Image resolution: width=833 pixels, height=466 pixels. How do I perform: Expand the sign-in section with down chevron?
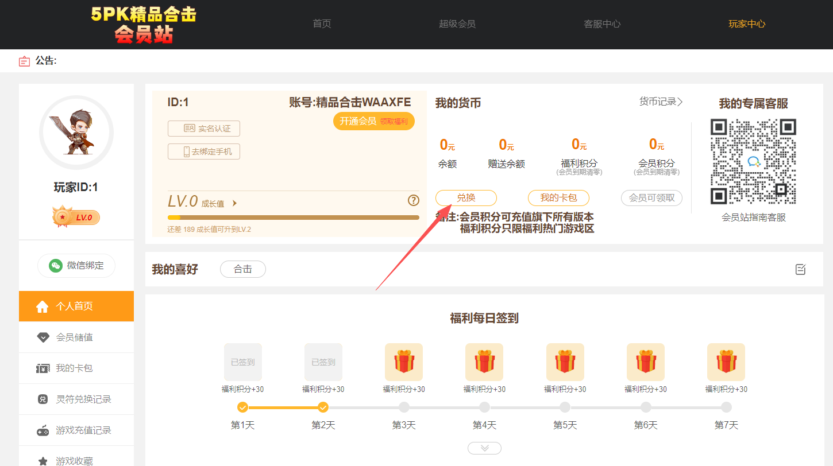pos(484,448)
